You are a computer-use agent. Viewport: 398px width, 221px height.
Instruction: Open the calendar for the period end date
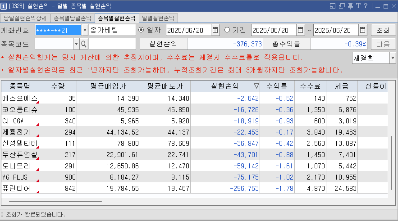[x=363, y=30]
